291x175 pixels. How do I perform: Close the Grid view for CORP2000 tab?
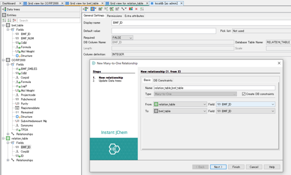point(62,3)
